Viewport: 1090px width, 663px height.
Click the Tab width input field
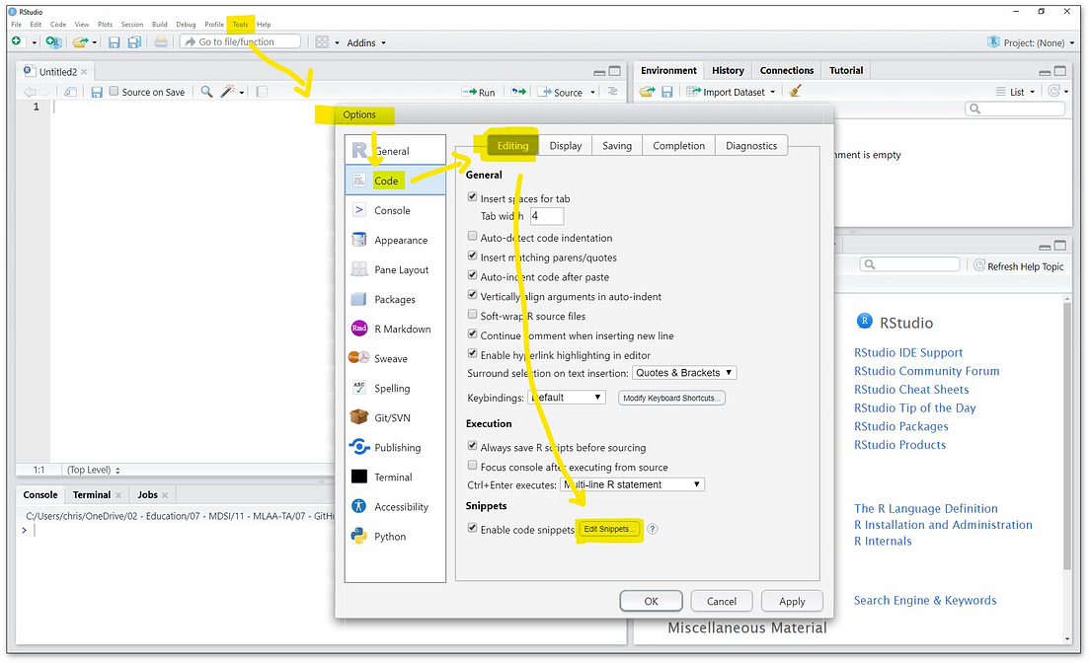[x=546, y=215]
